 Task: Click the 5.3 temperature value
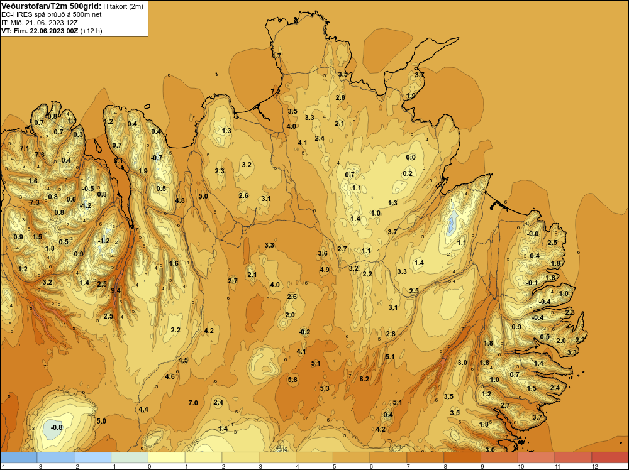click(325, 388)
